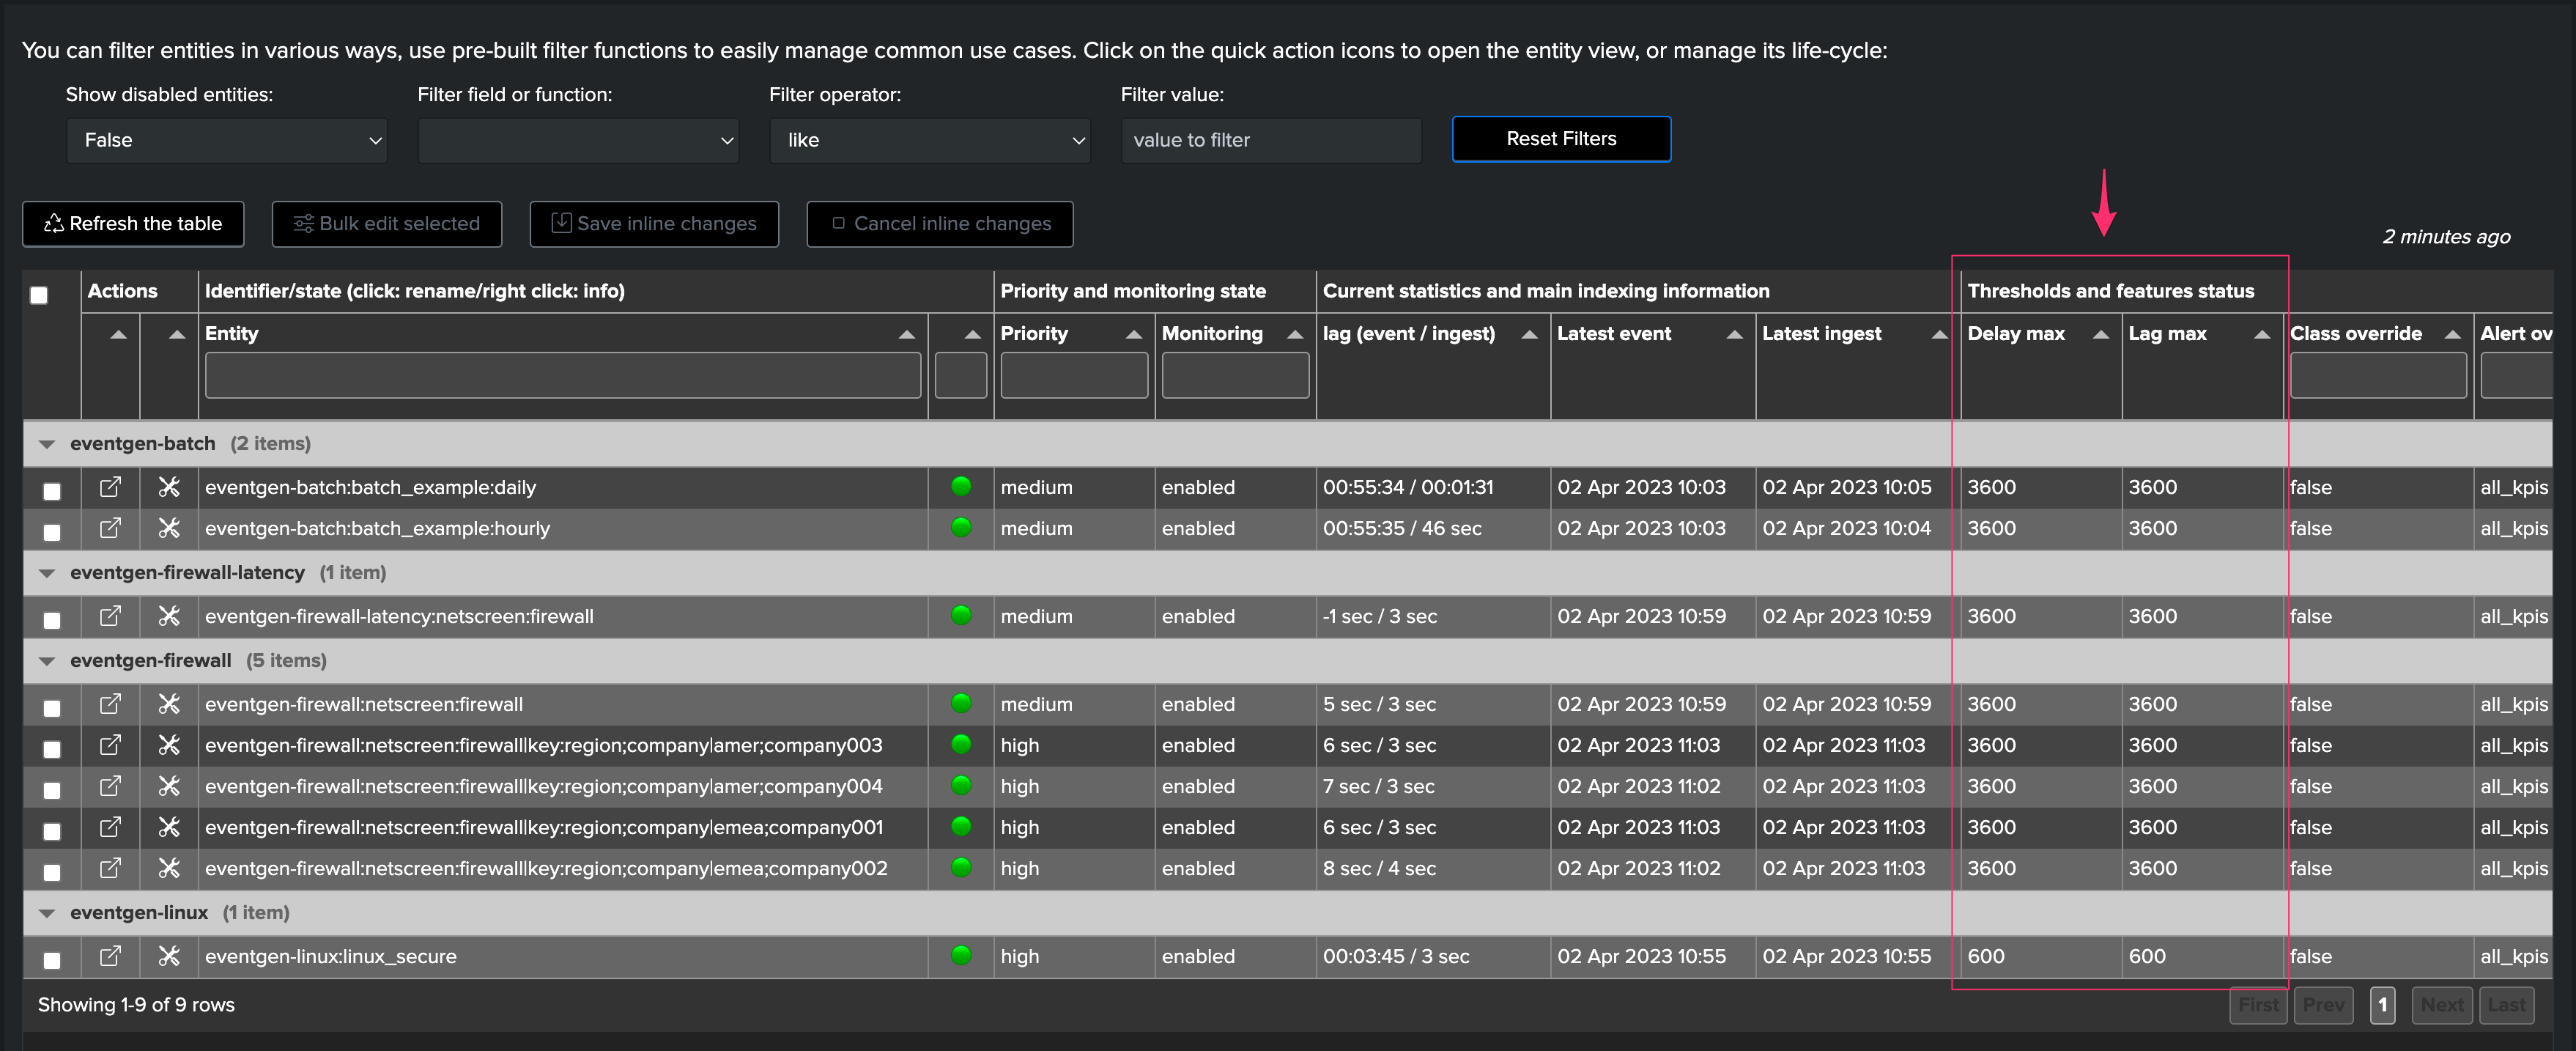
Task: Collapse the eventgen-firewall group
Action: 46,660
